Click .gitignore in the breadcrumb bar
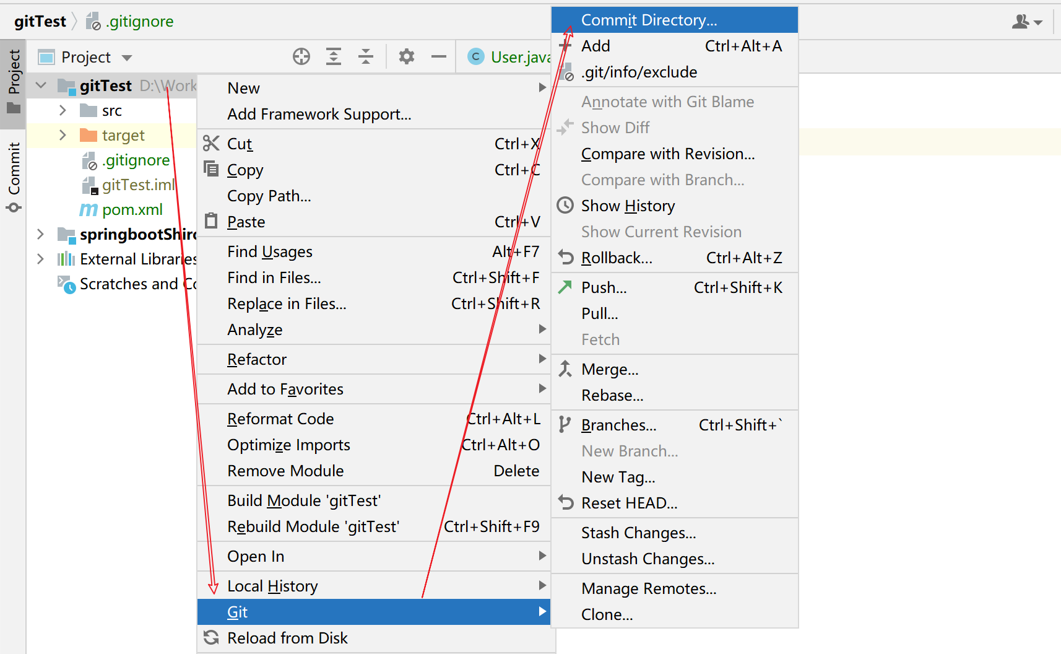Screen dimensions: 1061x654 coord(139,22)
